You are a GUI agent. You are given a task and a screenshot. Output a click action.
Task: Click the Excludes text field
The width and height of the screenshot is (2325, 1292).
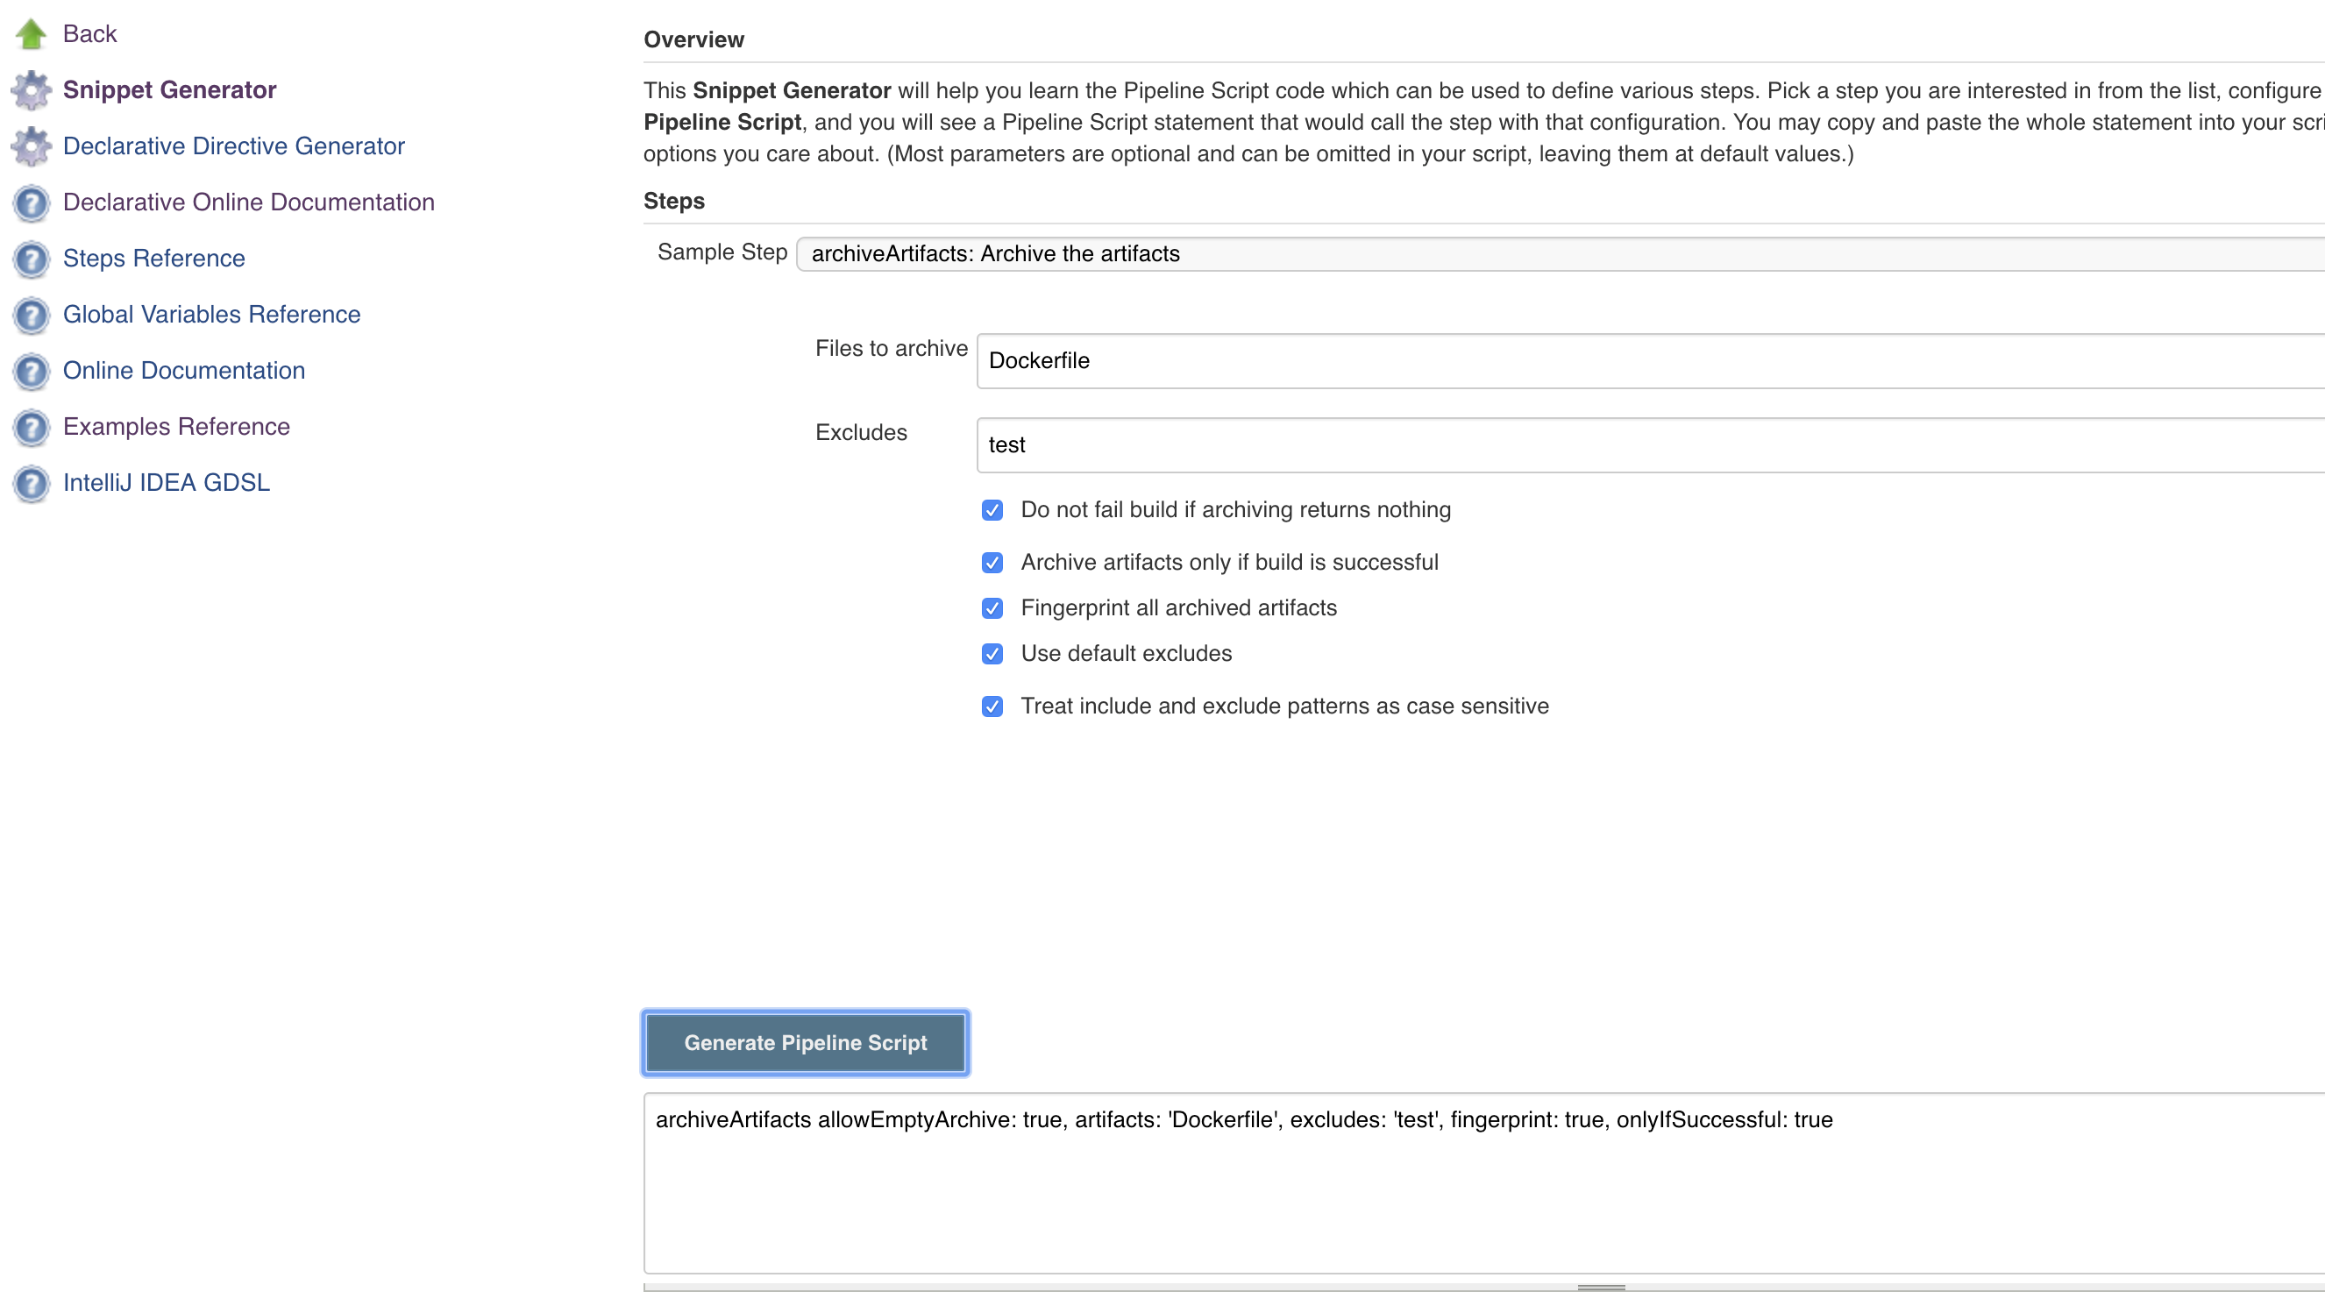(x=1652, y=444)
